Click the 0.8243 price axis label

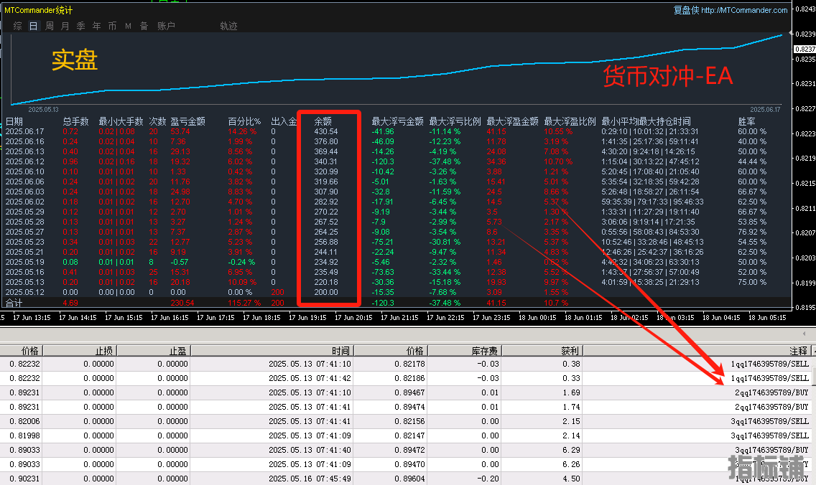[805, 9]
